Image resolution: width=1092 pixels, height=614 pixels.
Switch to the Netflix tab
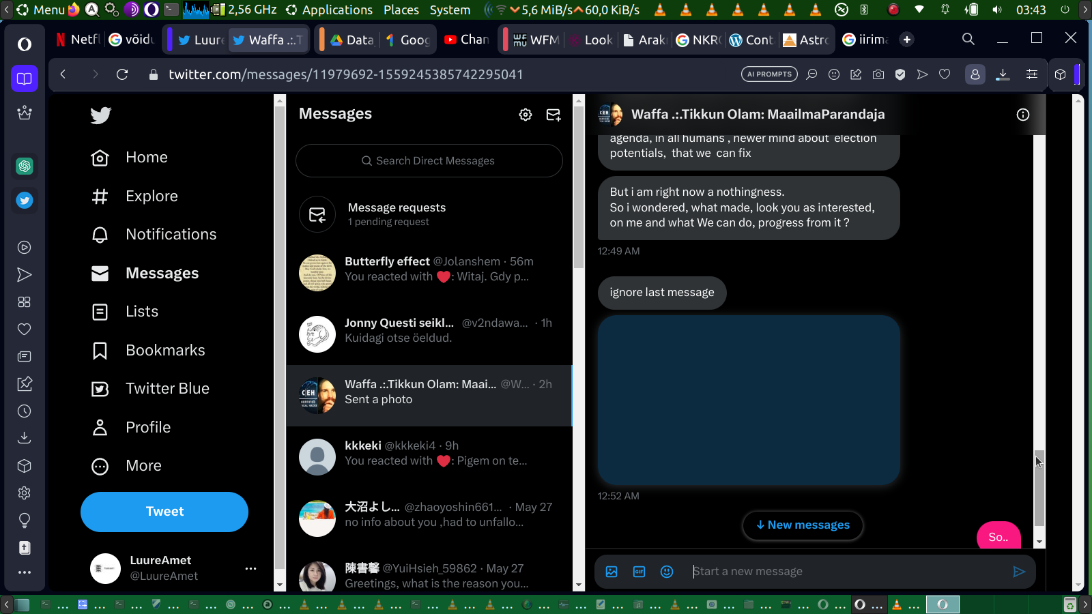coord(77,40)
